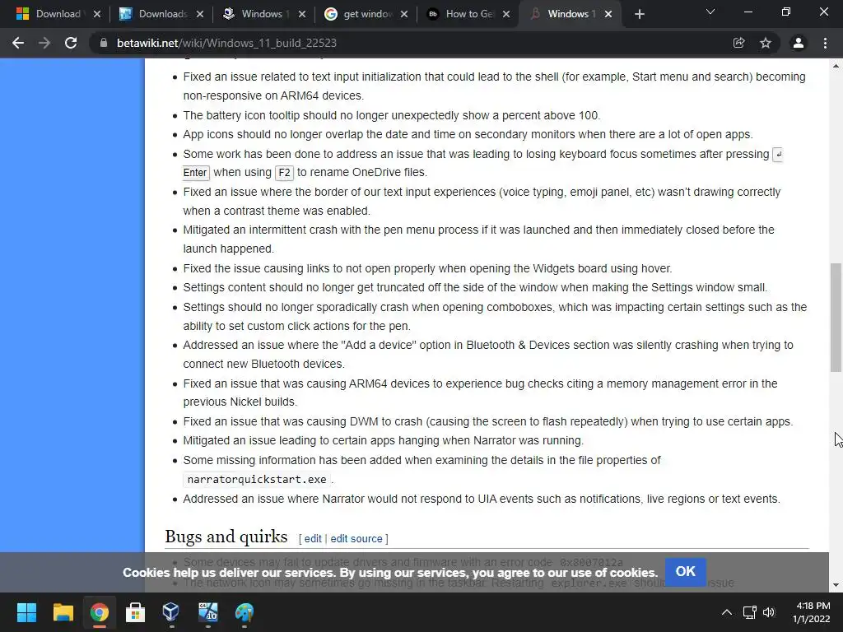Click the Enter key label in text
Image resolution: width=843 pixels, height=632 pixels.
194,173
